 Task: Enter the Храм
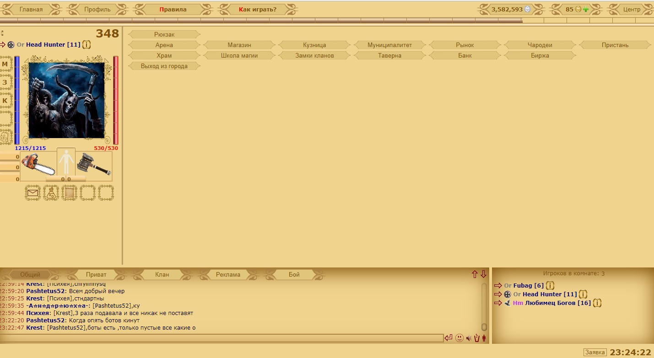coord(164,55)
